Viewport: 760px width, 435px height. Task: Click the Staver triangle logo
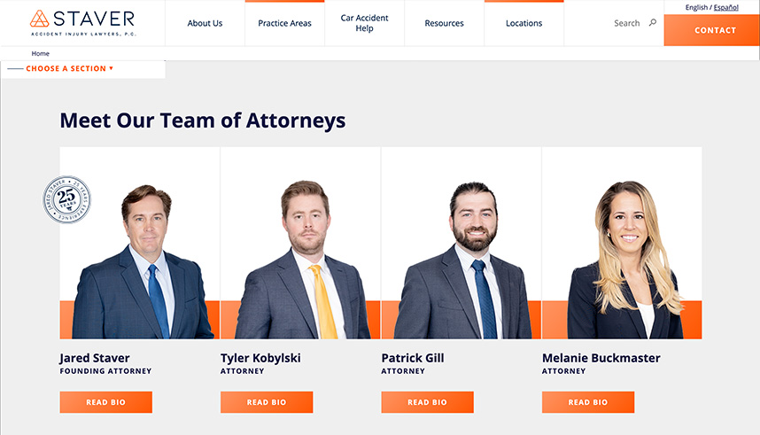pos(39,19)
